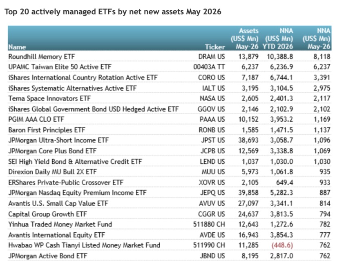This screenshot has height=267, width=353.
Task: Click the table title heading text
Action: [x=113, y=12]
